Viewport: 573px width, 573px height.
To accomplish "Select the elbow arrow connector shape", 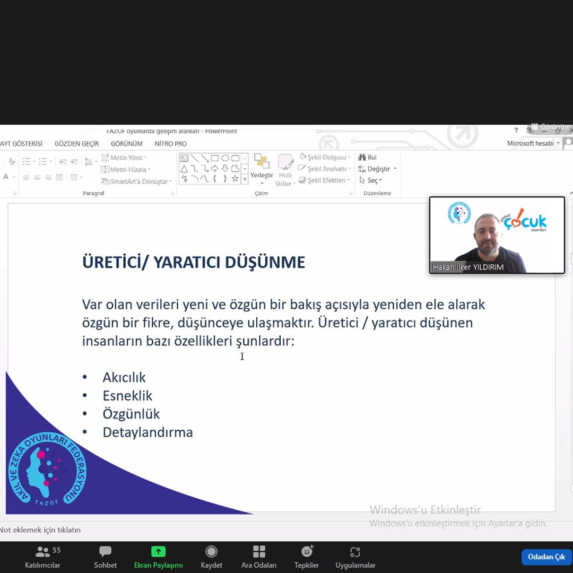I will point(205,169).
